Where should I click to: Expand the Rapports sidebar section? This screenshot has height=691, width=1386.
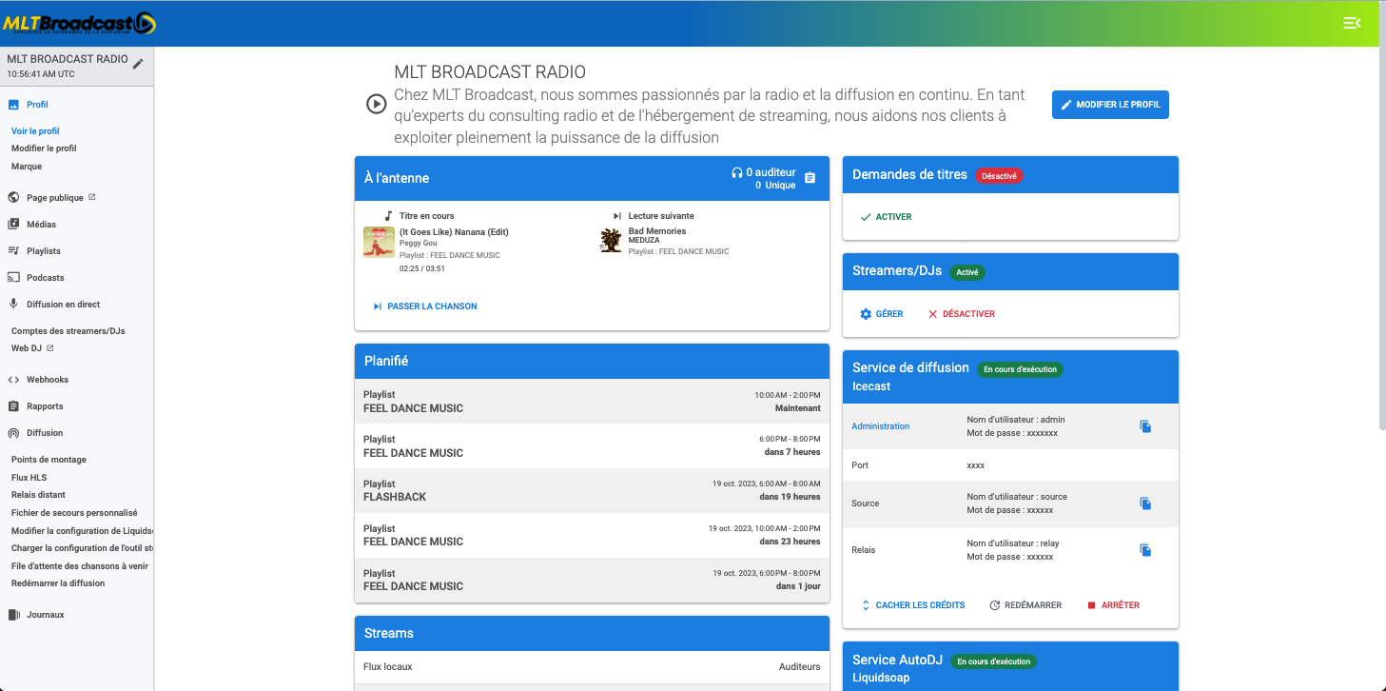pos(45,406)
